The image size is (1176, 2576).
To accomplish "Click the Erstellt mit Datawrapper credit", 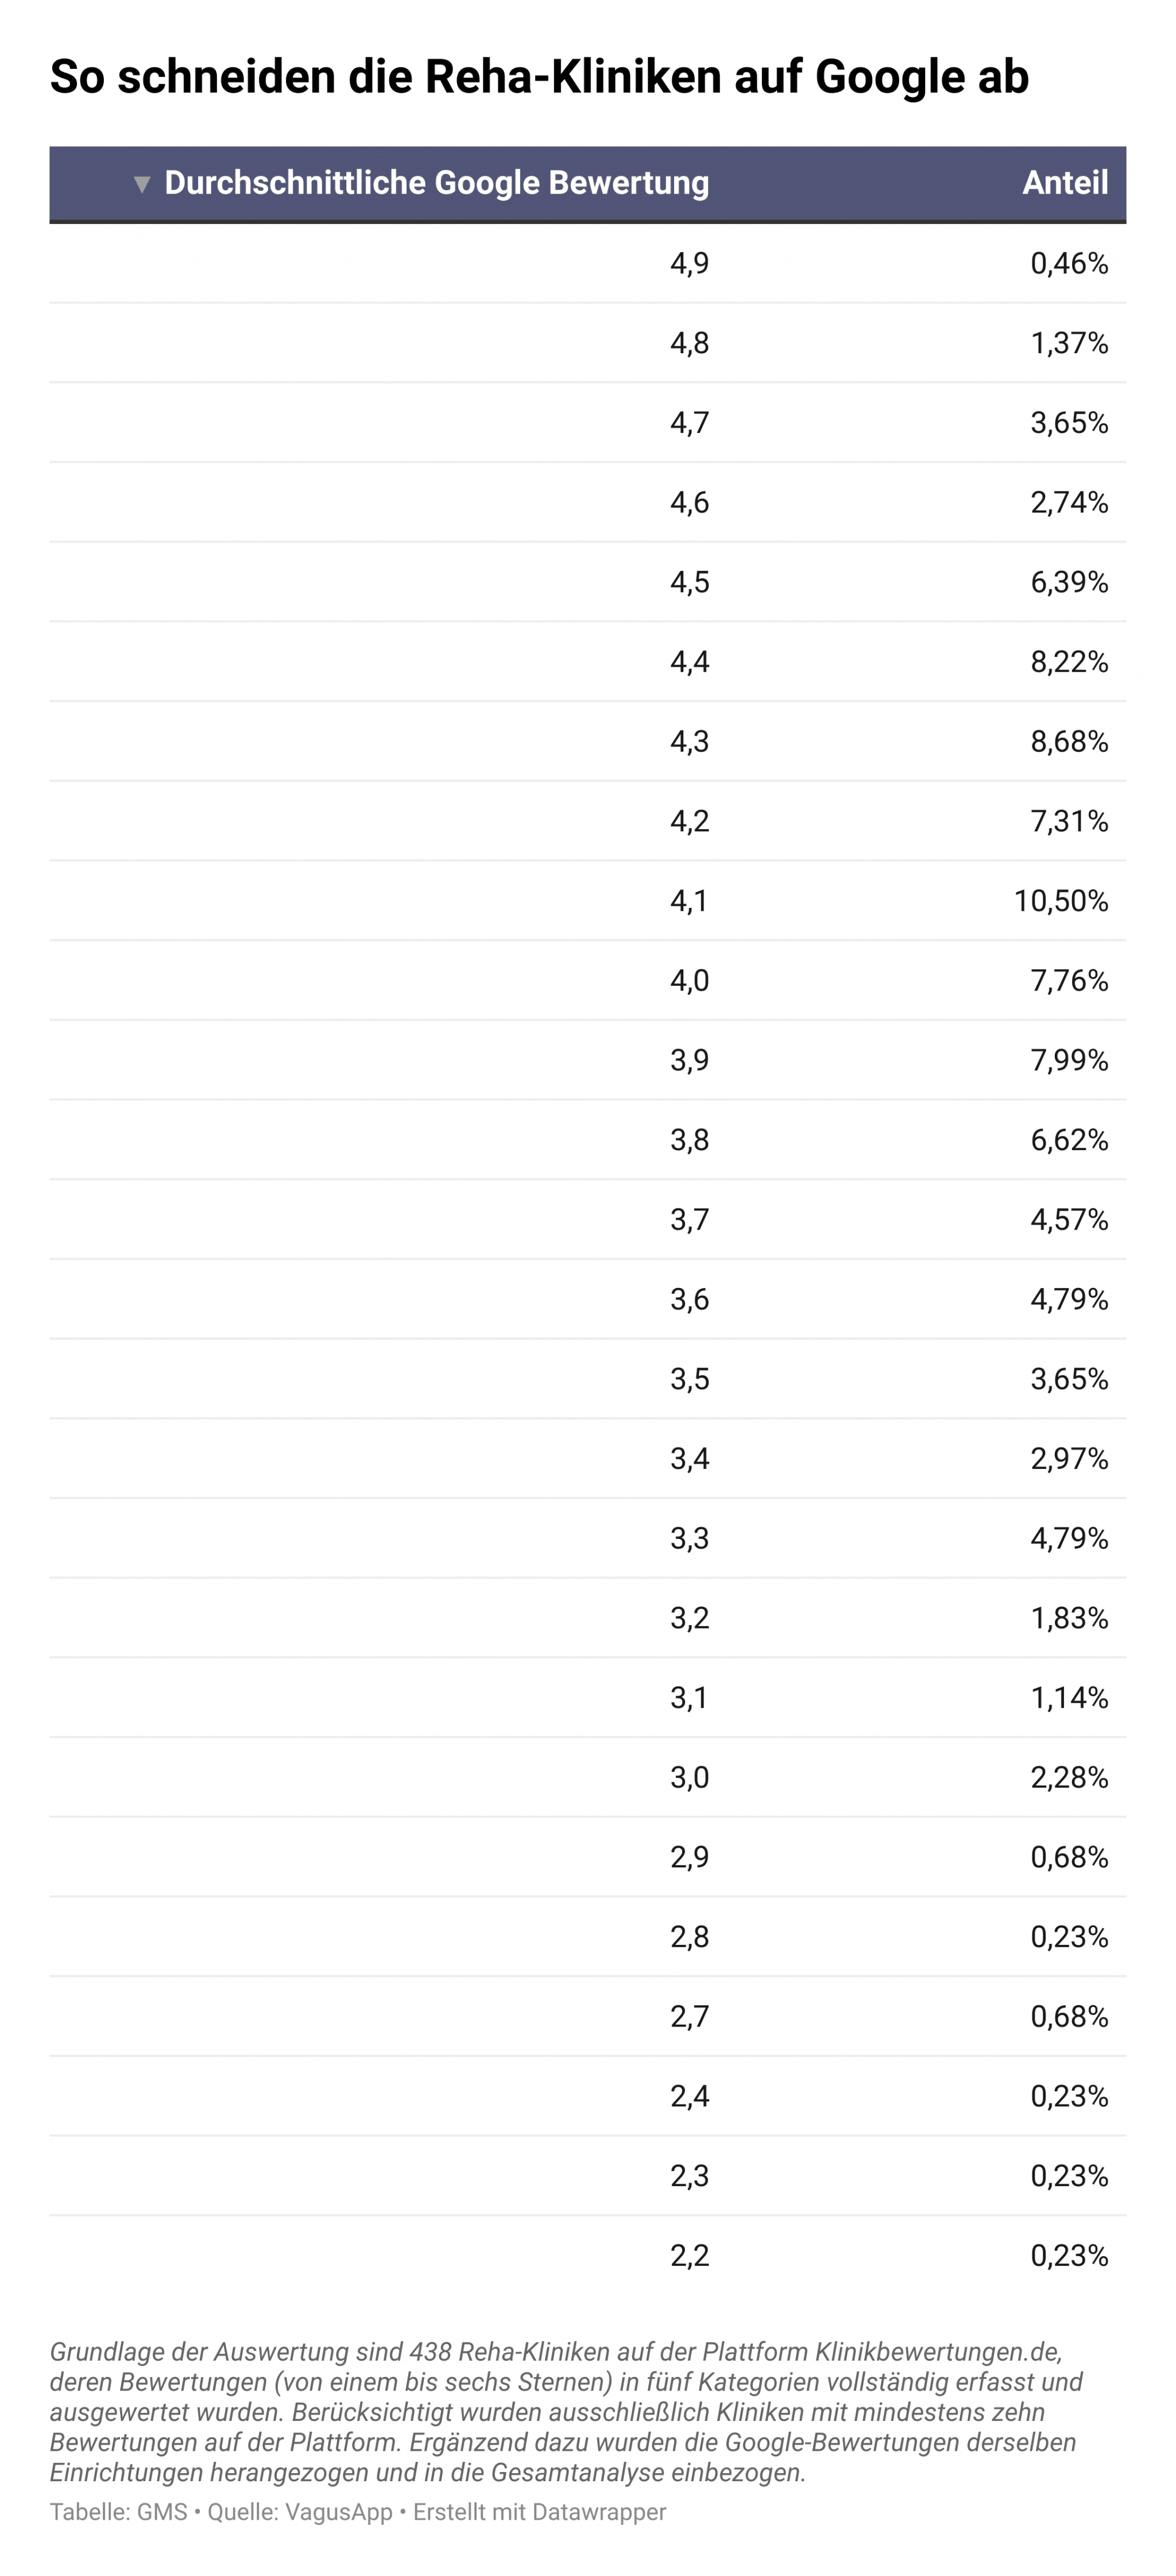I will point(539,2512).
